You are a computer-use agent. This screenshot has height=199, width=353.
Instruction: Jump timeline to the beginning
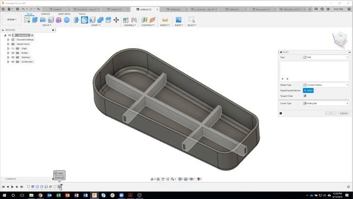click(3, 187)
